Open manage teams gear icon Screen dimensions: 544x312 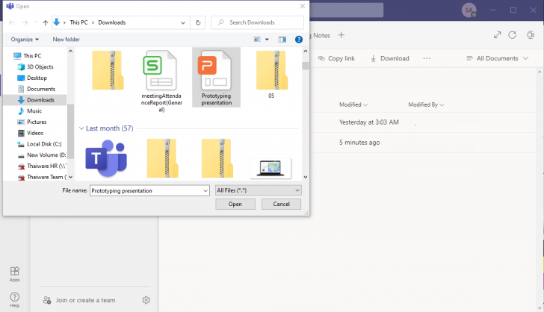coord(146,300)
